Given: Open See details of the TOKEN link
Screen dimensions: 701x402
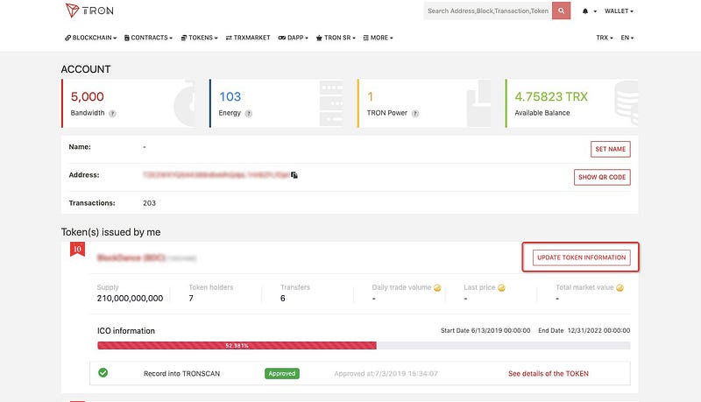Looking at the screenshot, I should coord(549,374).
